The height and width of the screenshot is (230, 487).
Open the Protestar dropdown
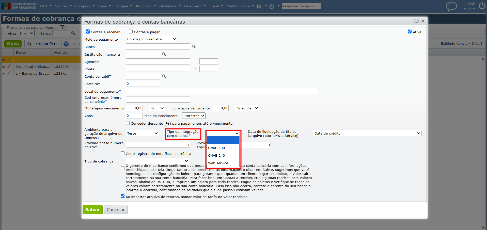pyautogui.click(x=194, y=116)
